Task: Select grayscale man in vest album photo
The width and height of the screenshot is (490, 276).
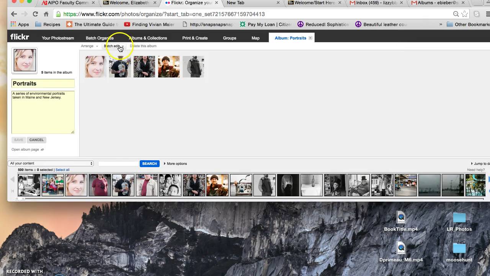Action: click(x=193, y=67)
